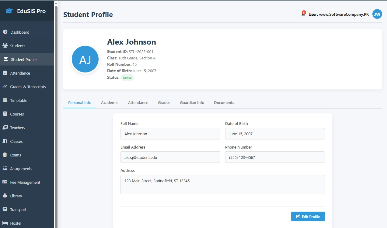Screen dimensions: 387x228
Task: Click the Timetable calendar icon
Action: [x=5, y=100]
